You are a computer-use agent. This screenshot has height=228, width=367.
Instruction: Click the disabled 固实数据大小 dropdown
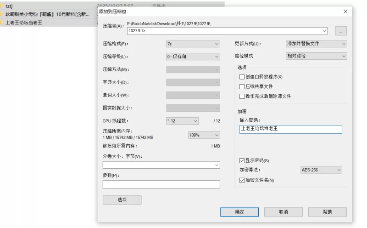tap(193, 108)
